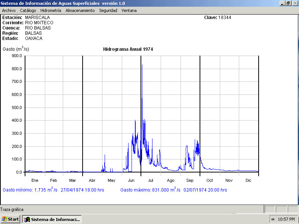Expand hidden system tray icons

tap(273, 219)
